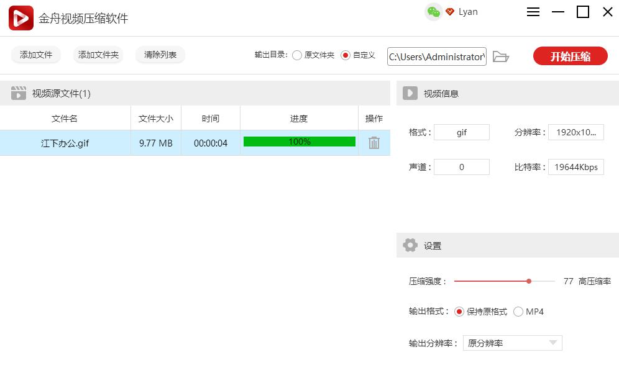Delete 江下办公.gif with trash icon

tap(373, 143)
